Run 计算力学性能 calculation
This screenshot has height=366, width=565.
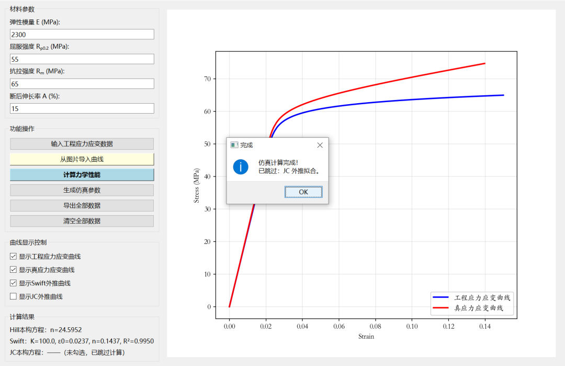tap(82, 175)
